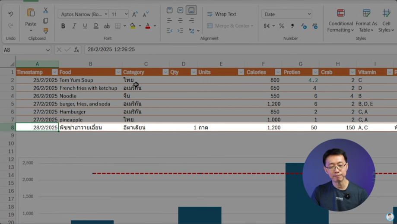Open the Cell Styles menu
The height and width of the screenshot is (224, 397).
click(386, 20)
